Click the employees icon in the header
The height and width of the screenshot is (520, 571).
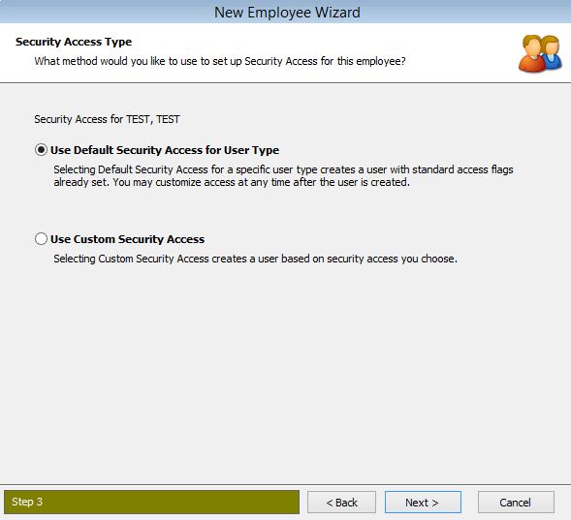(x=540, y=53)
